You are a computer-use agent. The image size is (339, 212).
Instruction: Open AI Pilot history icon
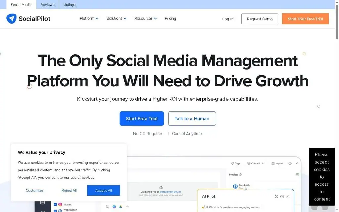pyautogui.click(x=276, y=197)
